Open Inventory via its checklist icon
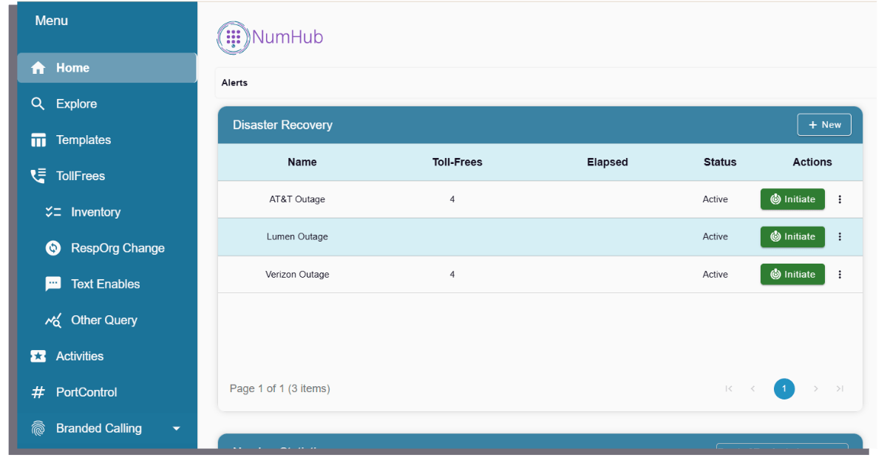This screenshot has height=463, width=887. (x=52, y=212)
